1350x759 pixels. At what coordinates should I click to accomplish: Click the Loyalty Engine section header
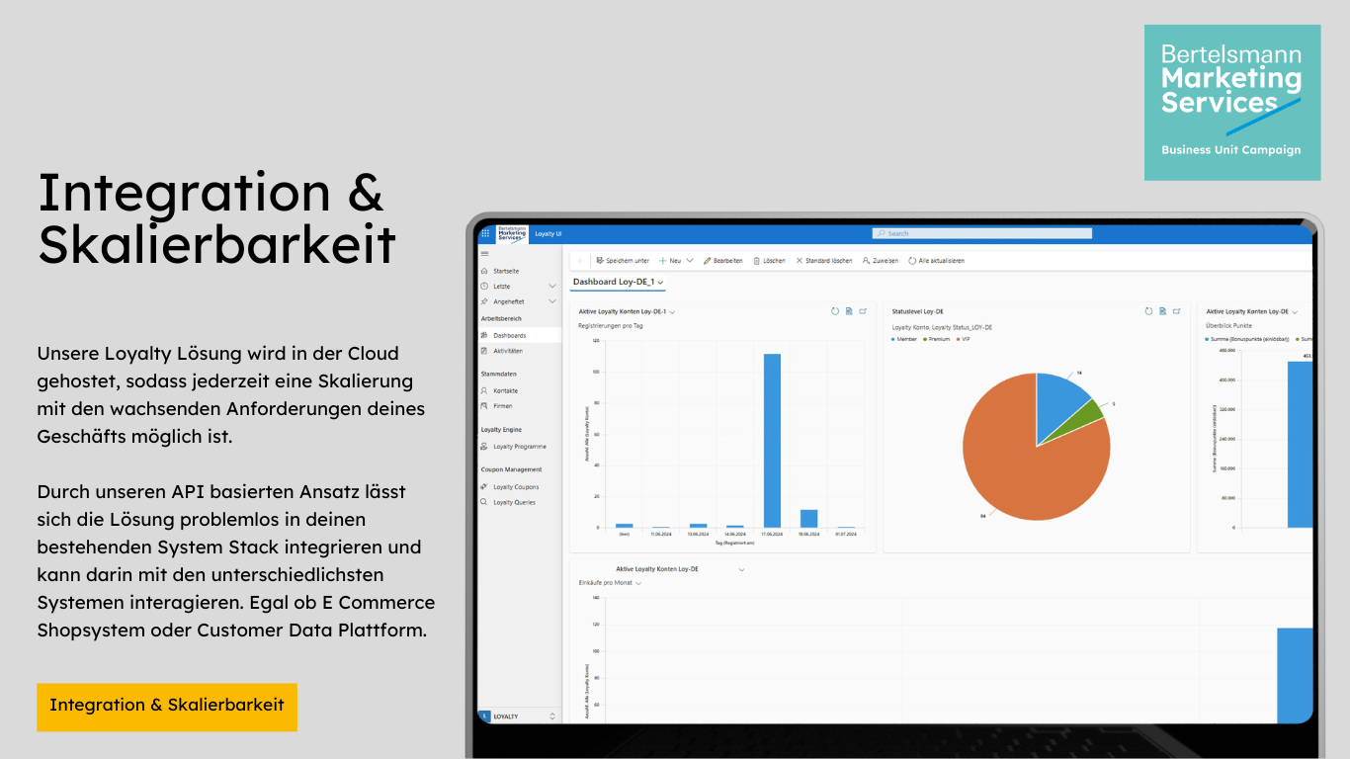click(501, 430)
